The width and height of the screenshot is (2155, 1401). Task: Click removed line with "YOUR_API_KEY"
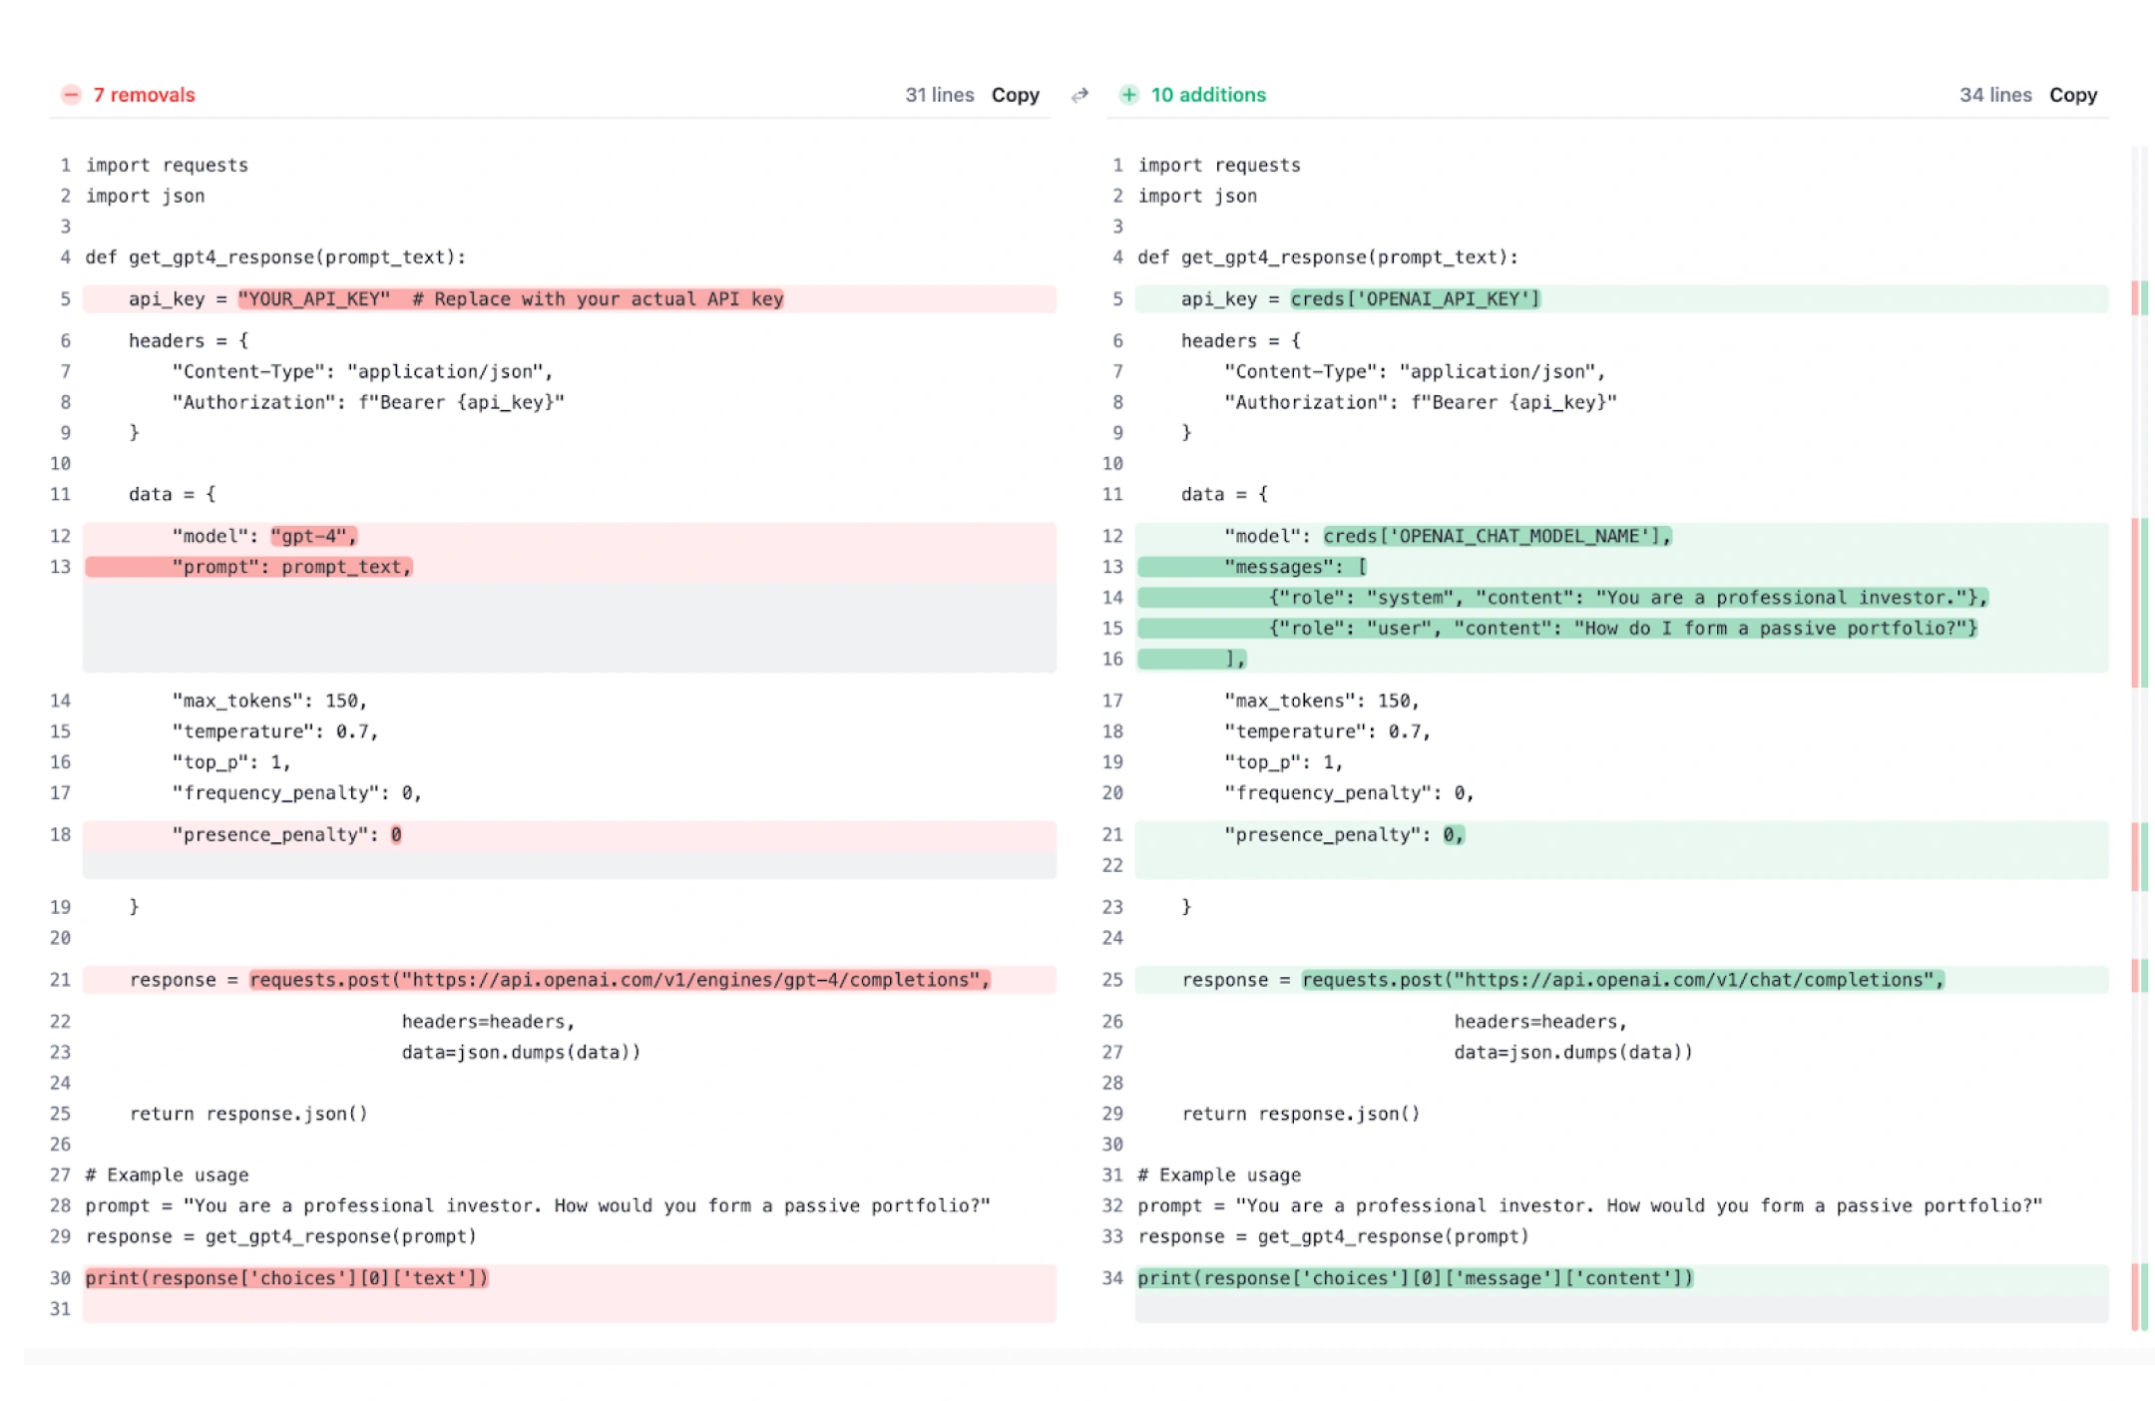[570, 298]
